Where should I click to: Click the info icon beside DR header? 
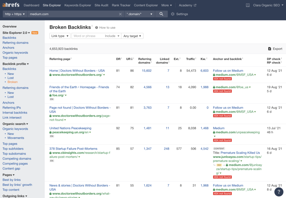[121, 58]
